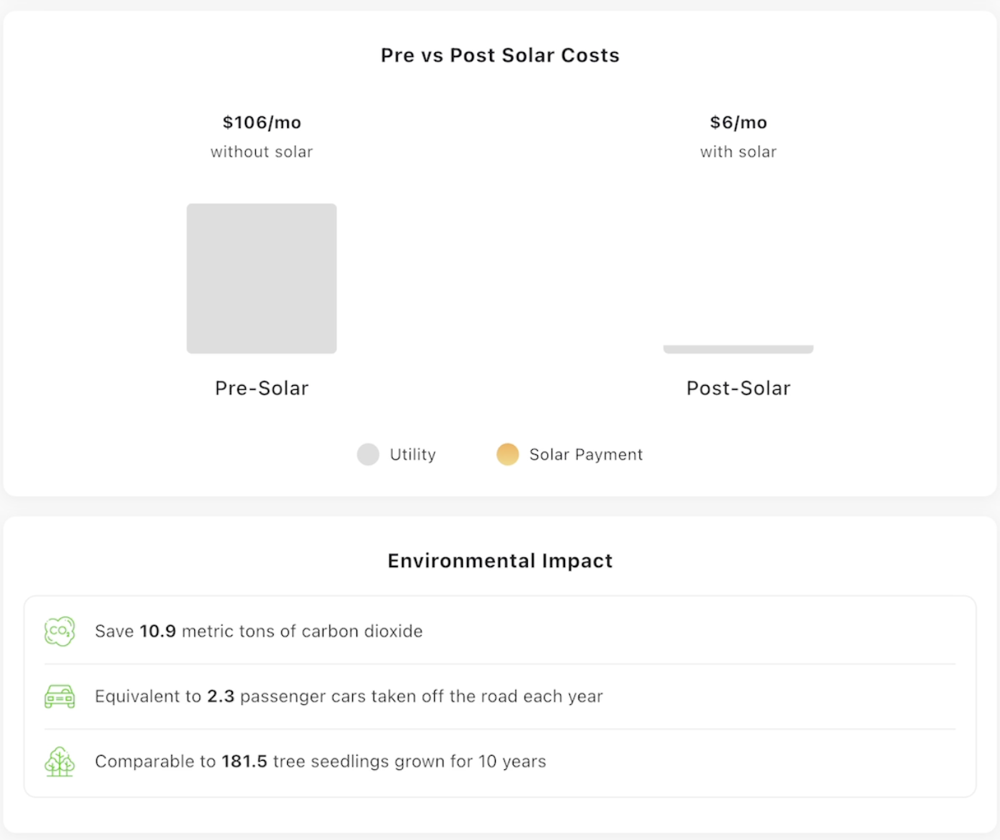Click the 'with solar' caption

coord(739,151)
